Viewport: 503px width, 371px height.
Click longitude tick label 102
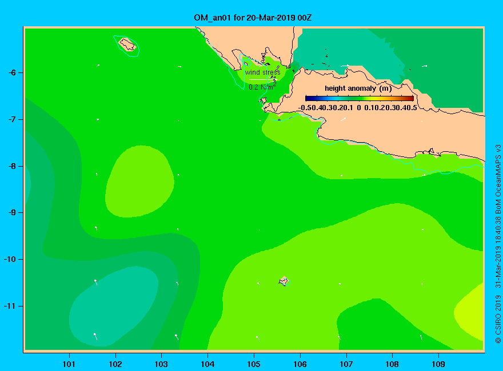pos(115,364)
